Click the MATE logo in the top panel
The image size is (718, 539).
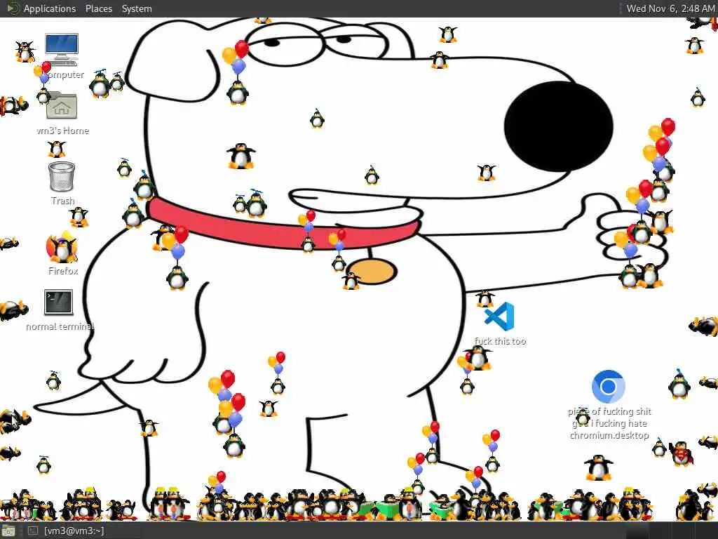[x=13, y=8]
